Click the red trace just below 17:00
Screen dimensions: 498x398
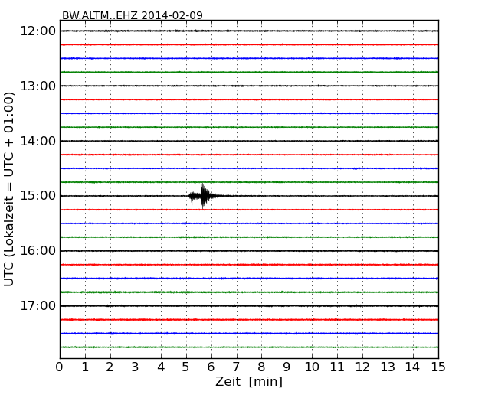pos(249,320)
